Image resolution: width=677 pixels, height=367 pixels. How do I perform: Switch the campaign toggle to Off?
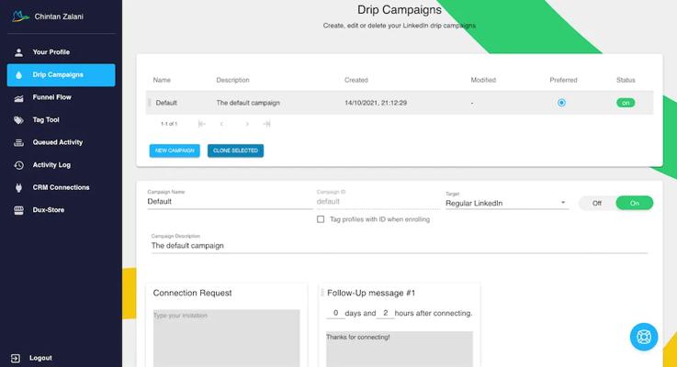click(596, 203)
